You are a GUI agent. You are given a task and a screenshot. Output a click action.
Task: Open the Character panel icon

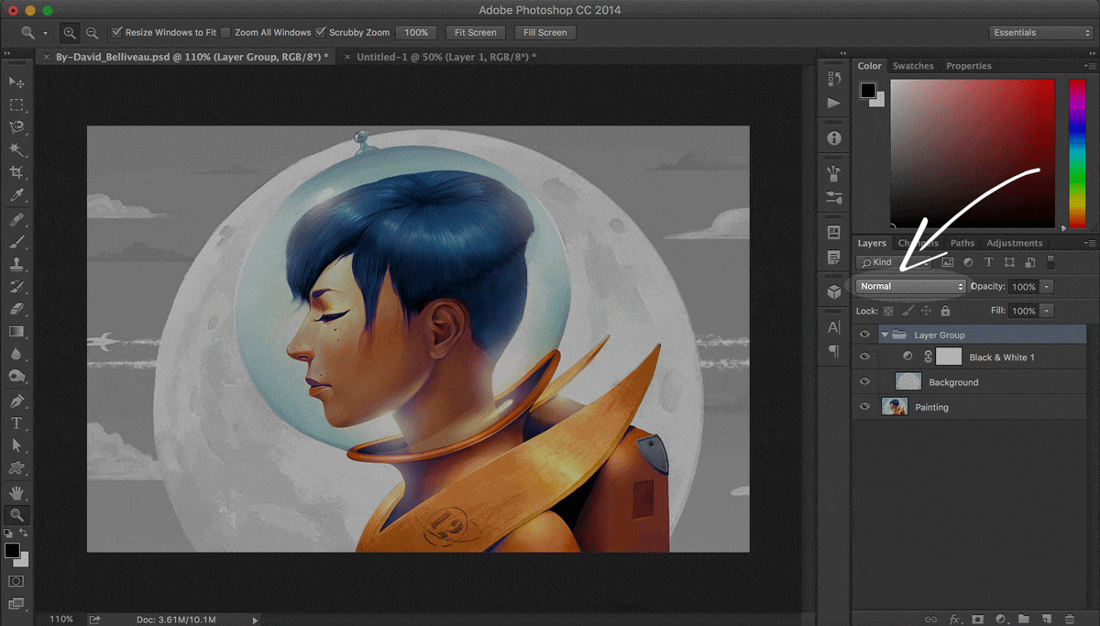[833, 327]
